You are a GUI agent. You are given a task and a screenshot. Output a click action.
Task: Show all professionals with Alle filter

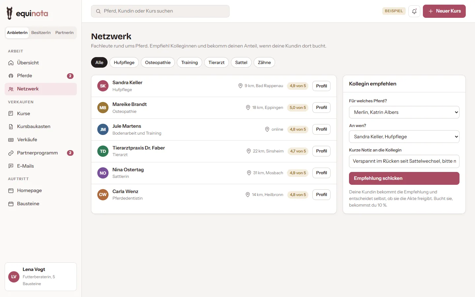99,62
